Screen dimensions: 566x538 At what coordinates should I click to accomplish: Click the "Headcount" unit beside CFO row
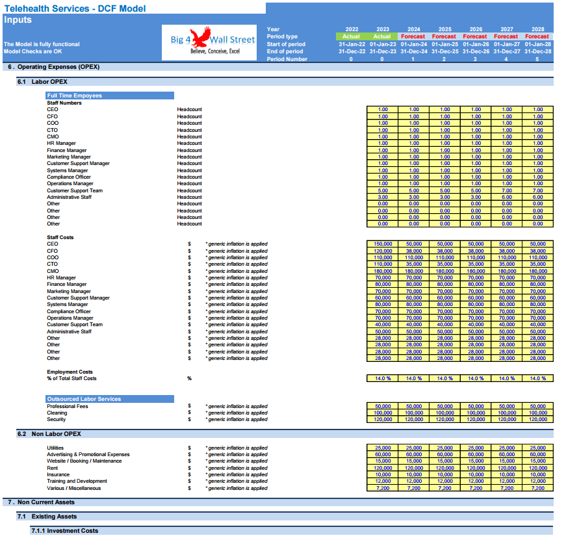point(190,116)
